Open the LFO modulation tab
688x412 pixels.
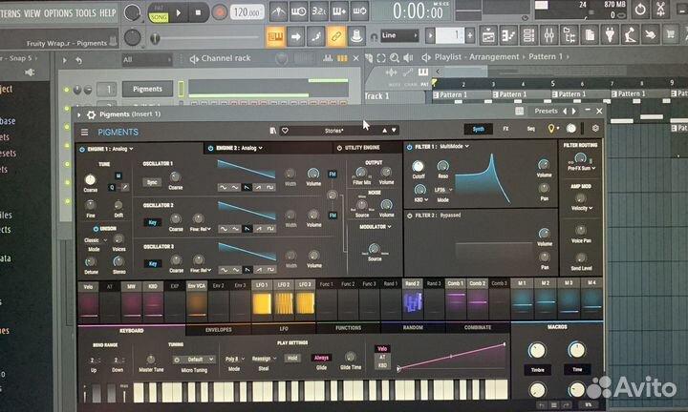coord(284,328)
